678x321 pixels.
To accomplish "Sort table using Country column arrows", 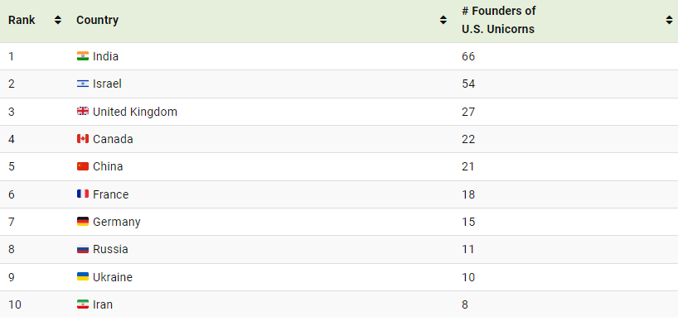I will tap(443, 20).
